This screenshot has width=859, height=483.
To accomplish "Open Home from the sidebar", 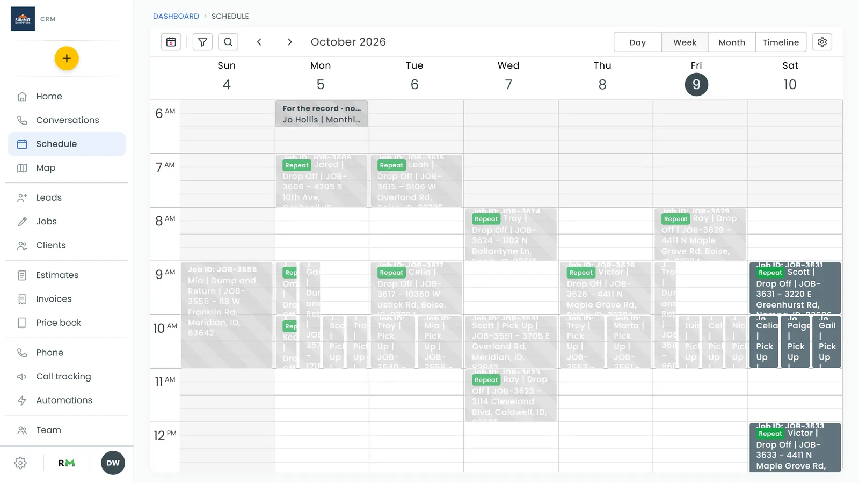I will point(67,97).
